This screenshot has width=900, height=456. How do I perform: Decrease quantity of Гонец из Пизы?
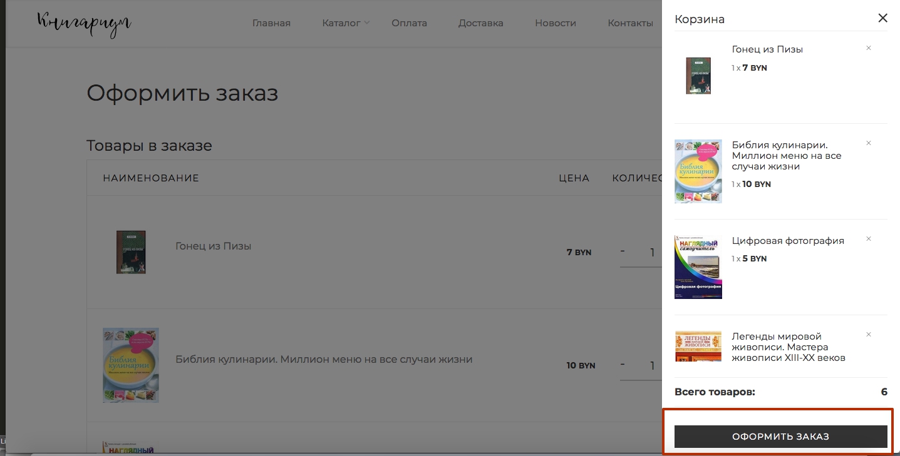(x=623, y=251)
